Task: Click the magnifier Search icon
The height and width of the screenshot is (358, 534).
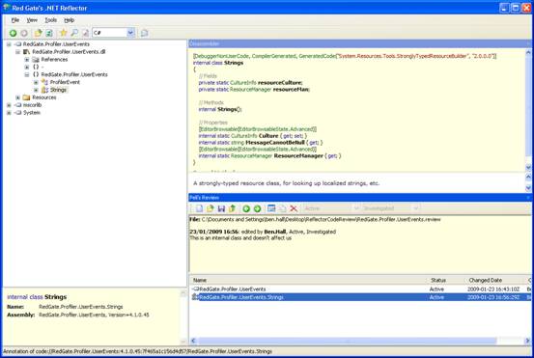Action: [74, 33]
